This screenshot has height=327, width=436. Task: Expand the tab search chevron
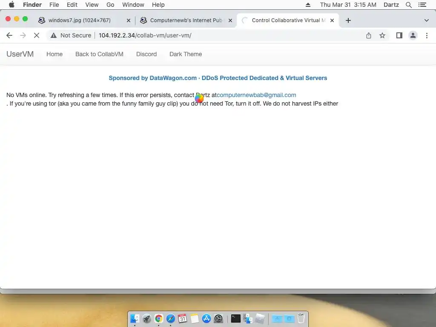pos(426,20)
